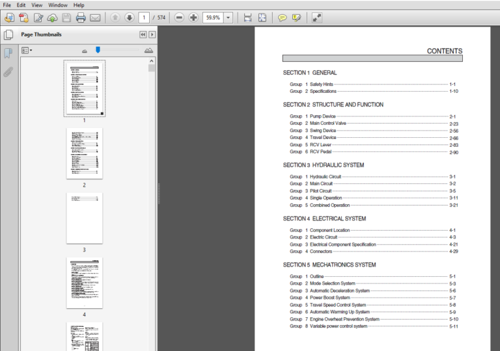
Task: Go to previous page arrow
Action: coord(115,18)
